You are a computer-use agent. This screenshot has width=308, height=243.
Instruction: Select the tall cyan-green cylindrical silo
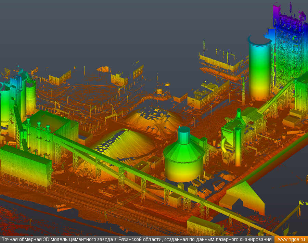tap(260, 68)
